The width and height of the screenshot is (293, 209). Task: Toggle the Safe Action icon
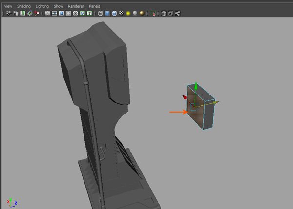83,13
